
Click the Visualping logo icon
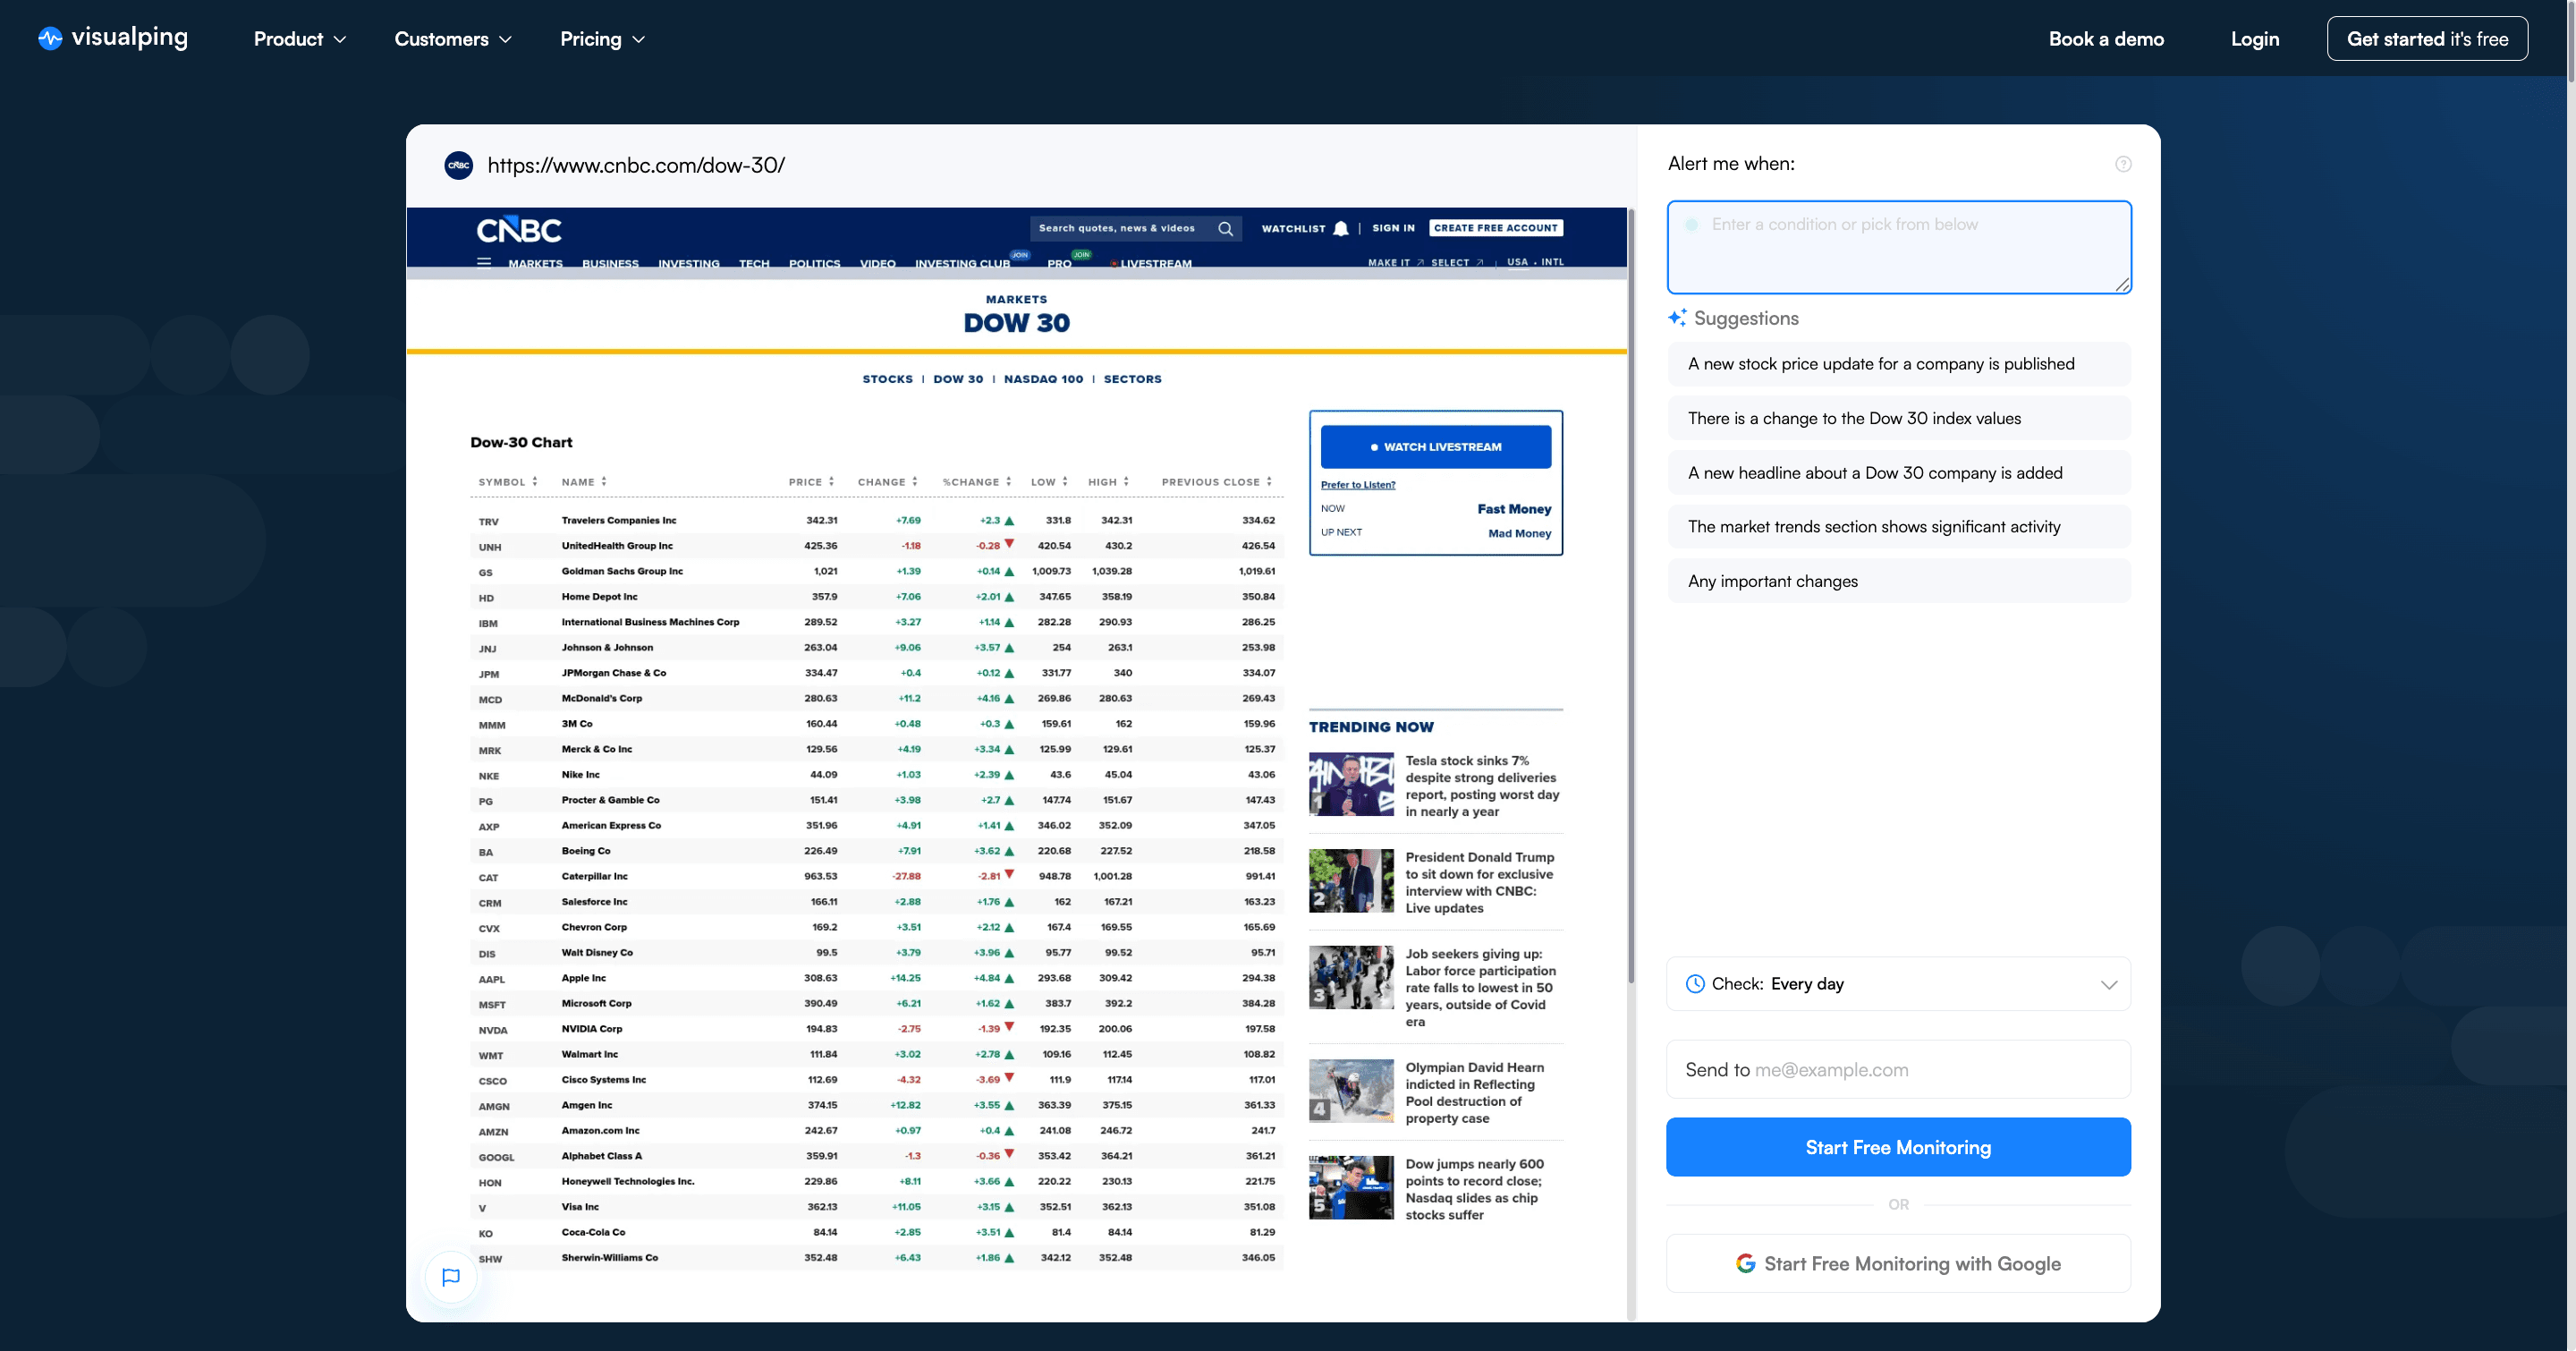tap(50, 38)
